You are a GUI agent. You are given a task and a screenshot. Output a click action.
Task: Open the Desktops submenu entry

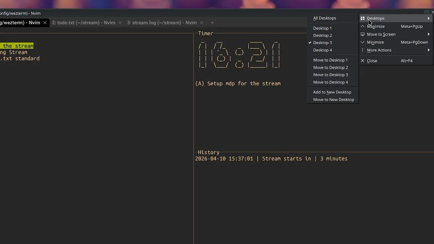(396, 18)
